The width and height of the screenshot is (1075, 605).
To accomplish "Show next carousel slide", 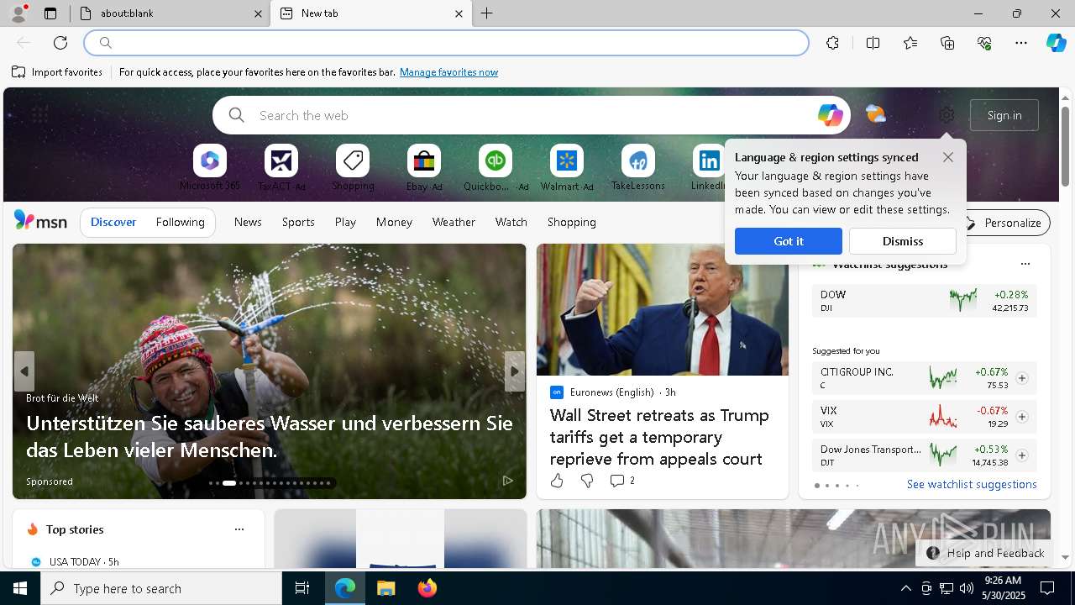I will [515, 371].
